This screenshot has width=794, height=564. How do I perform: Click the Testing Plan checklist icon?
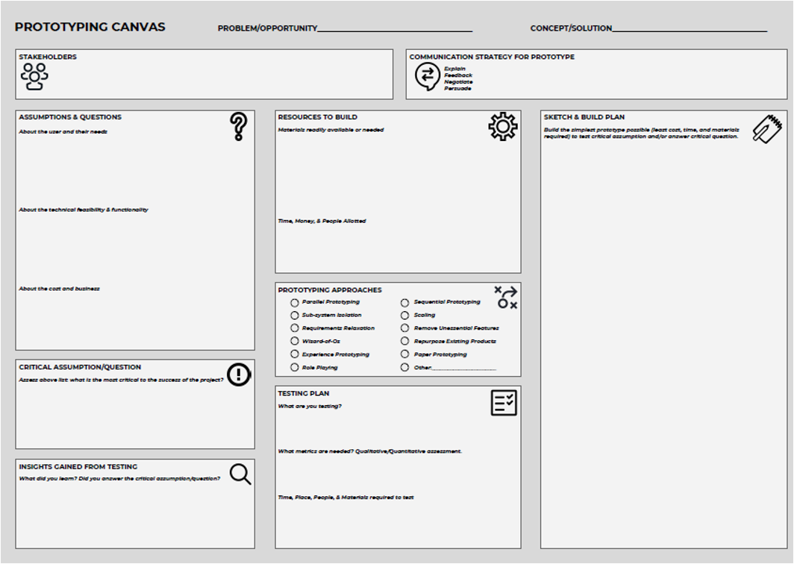click(504, 403)
